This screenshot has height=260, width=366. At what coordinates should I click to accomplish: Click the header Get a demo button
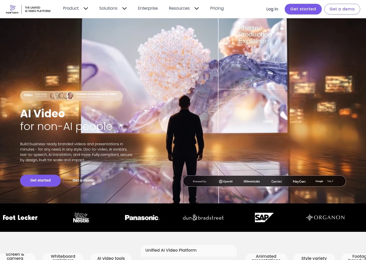342,9
